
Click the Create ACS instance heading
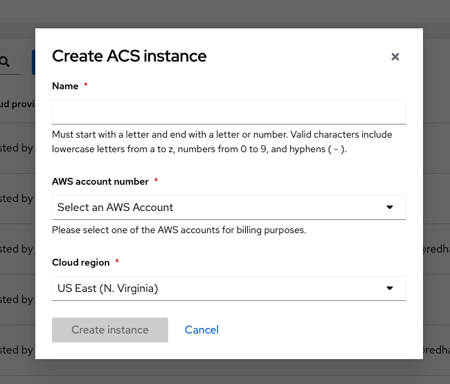(129, 55)
